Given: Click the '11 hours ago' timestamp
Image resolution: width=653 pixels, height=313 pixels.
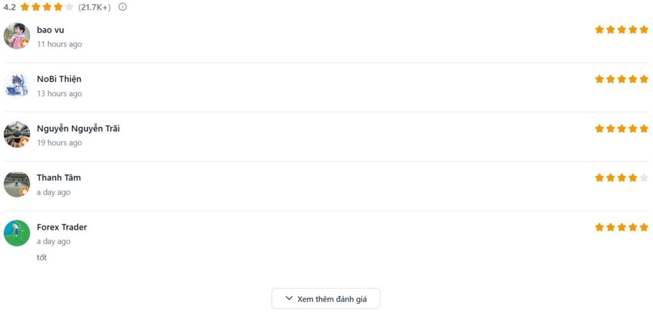Looking at the screenshot, I should click(59, 44).
